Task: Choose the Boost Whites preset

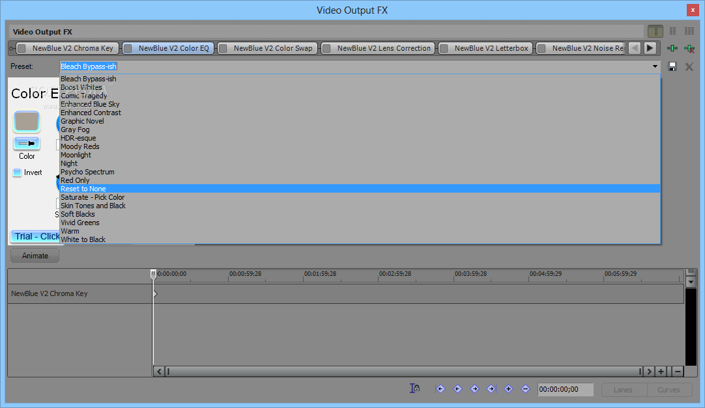Action: point(360,88)
